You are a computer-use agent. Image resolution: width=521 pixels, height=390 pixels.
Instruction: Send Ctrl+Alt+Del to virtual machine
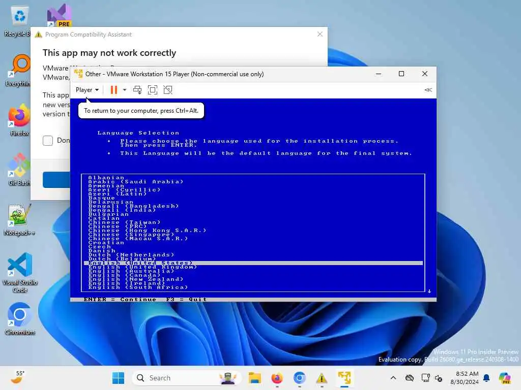137,90
